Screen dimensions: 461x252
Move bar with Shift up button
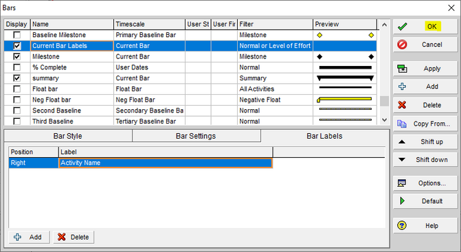click(425, 142)
